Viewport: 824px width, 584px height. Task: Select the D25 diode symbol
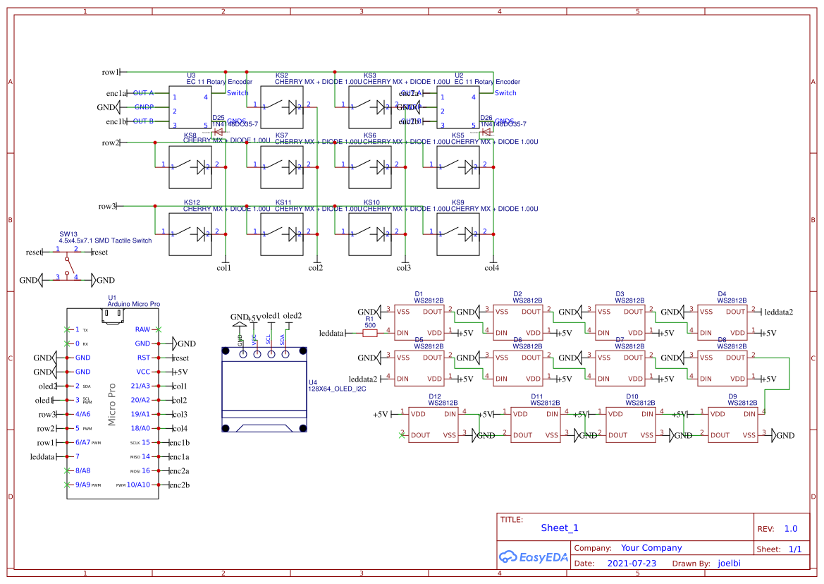pyautogui.click(x=219, y=131)
